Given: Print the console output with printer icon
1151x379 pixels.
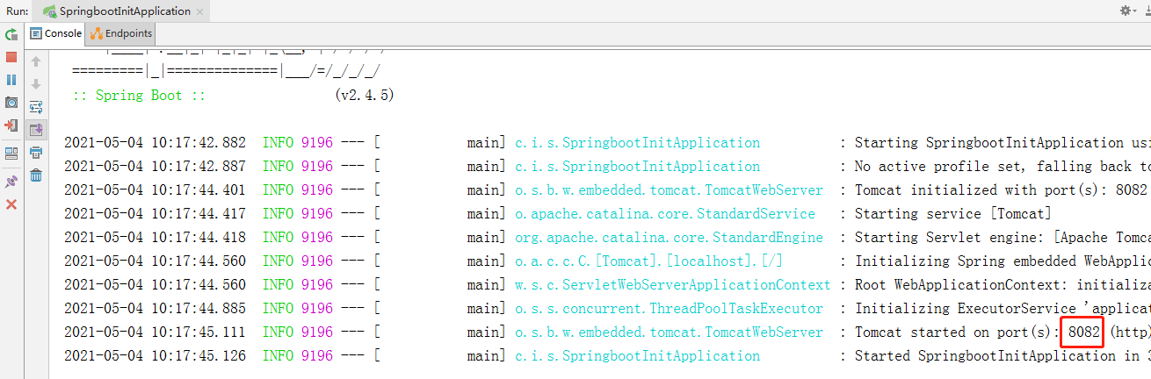Looking at the screenshot, I should [36, 153].
